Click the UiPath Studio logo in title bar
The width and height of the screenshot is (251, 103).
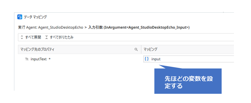point(20,17)
